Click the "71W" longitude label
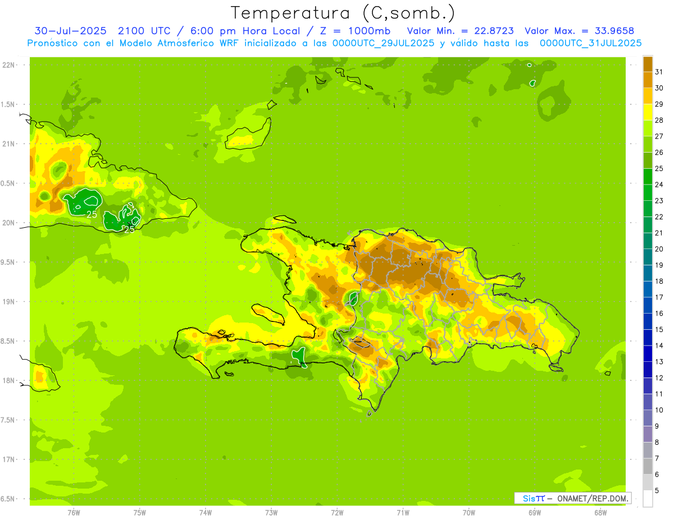Screen dimensions: 674x520 403,513
